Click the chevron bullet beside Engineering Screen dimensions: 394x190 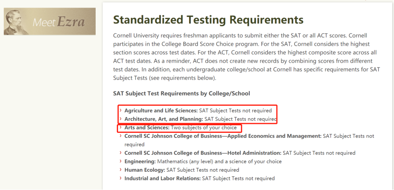click(121, 161)
